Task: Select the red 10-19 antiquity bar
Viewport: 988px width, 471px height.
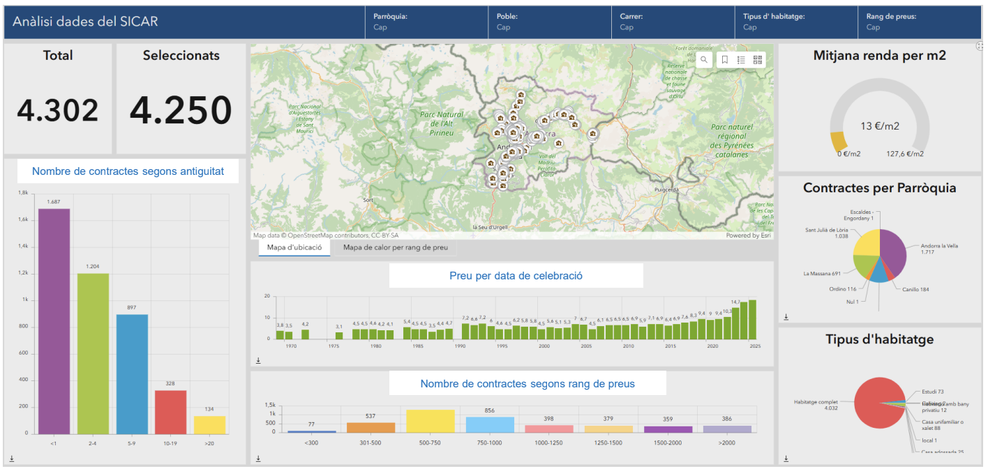Action: point(170,412)
